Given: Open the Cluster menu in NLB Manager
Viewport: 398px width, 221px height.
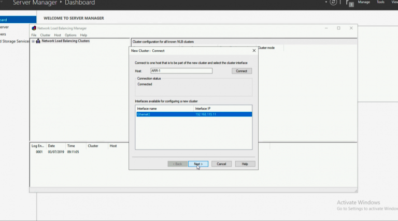Looking at the screenshot, I should tap(45, 35).
